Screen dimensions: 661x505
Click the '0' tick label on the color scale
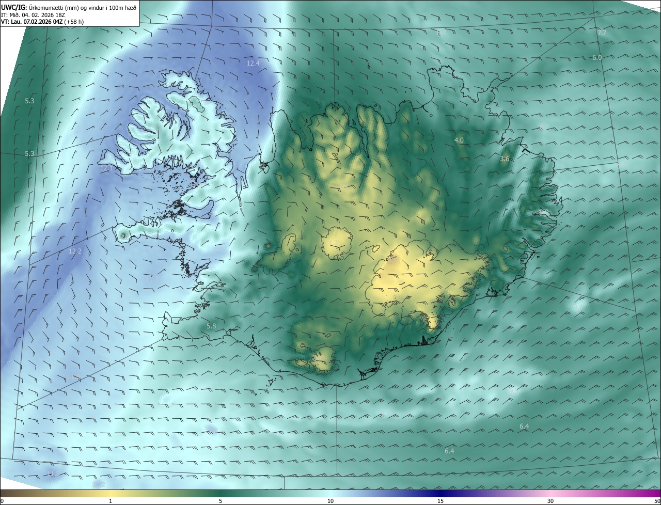coord(2,501)
